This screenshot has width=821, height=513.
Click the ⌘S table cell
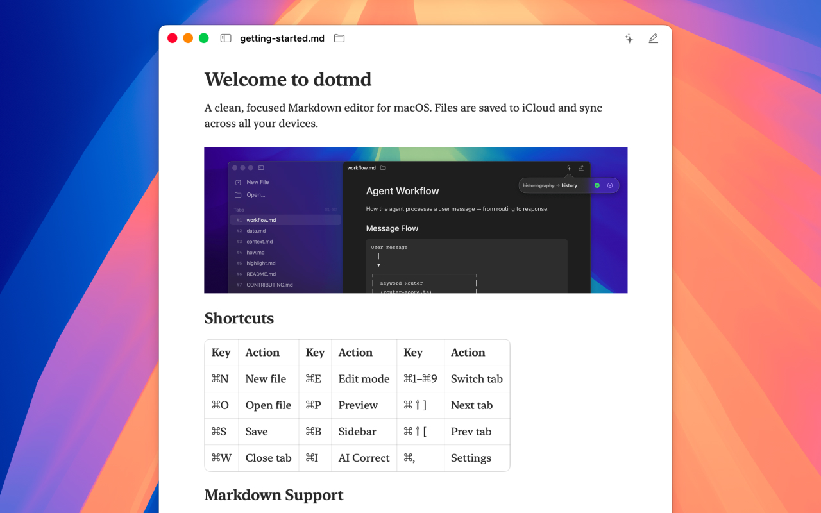tap(221, 432)
